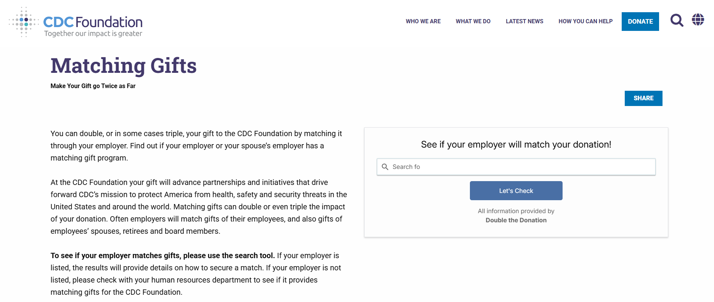Open the Who We Are menu
This screenshot has width=714, height=302.
point(423,21)
